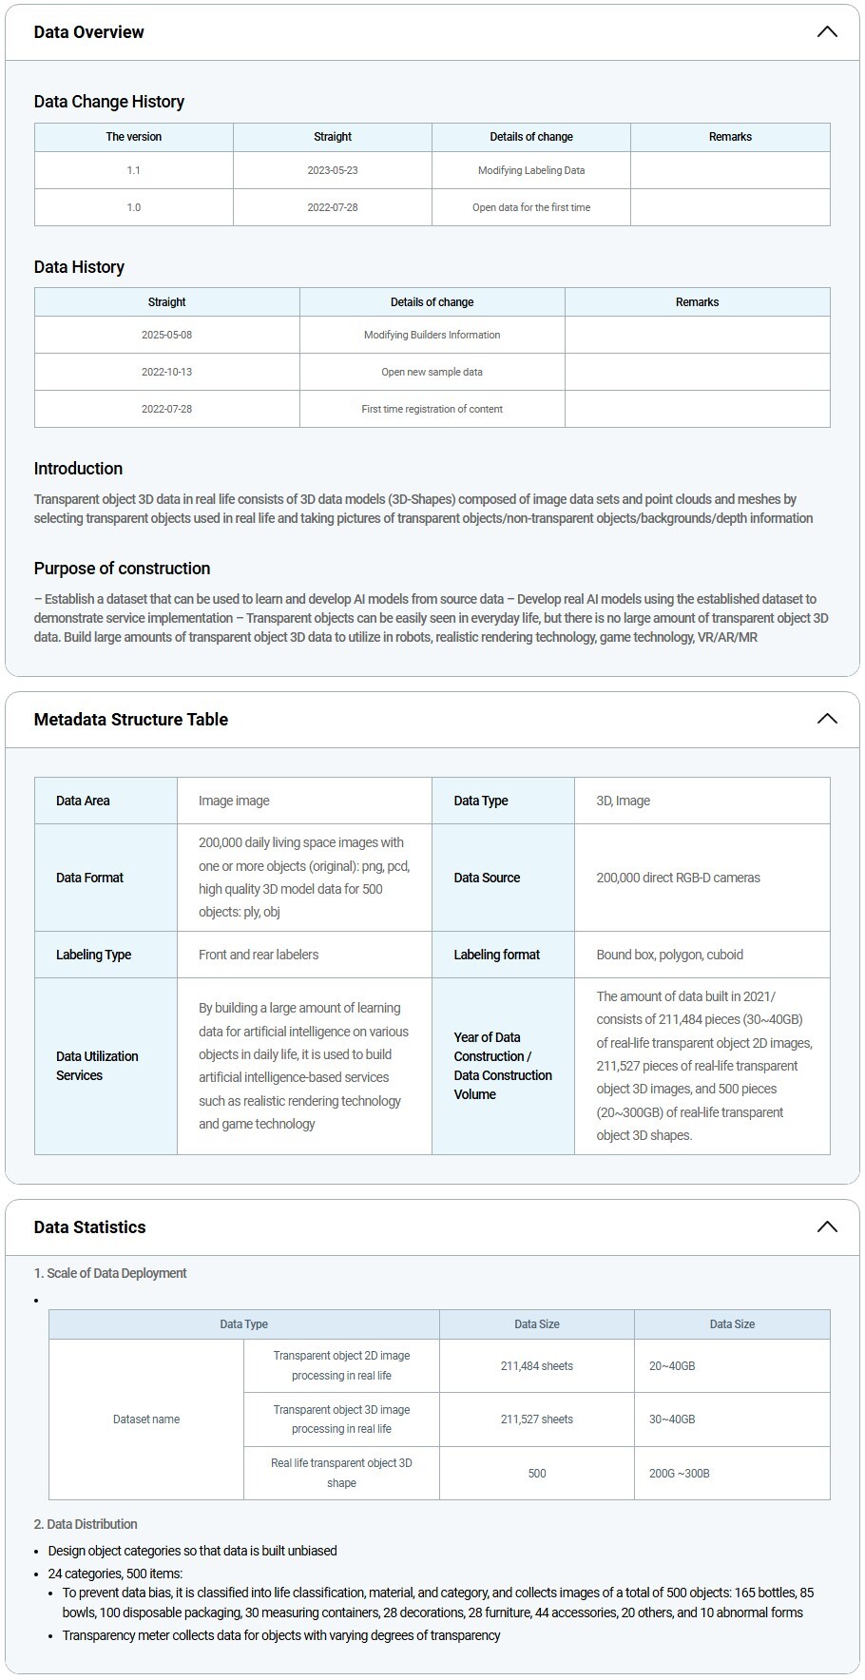Click the Open new sample data entry
865x1680 pixels.
tap(432, 372)
